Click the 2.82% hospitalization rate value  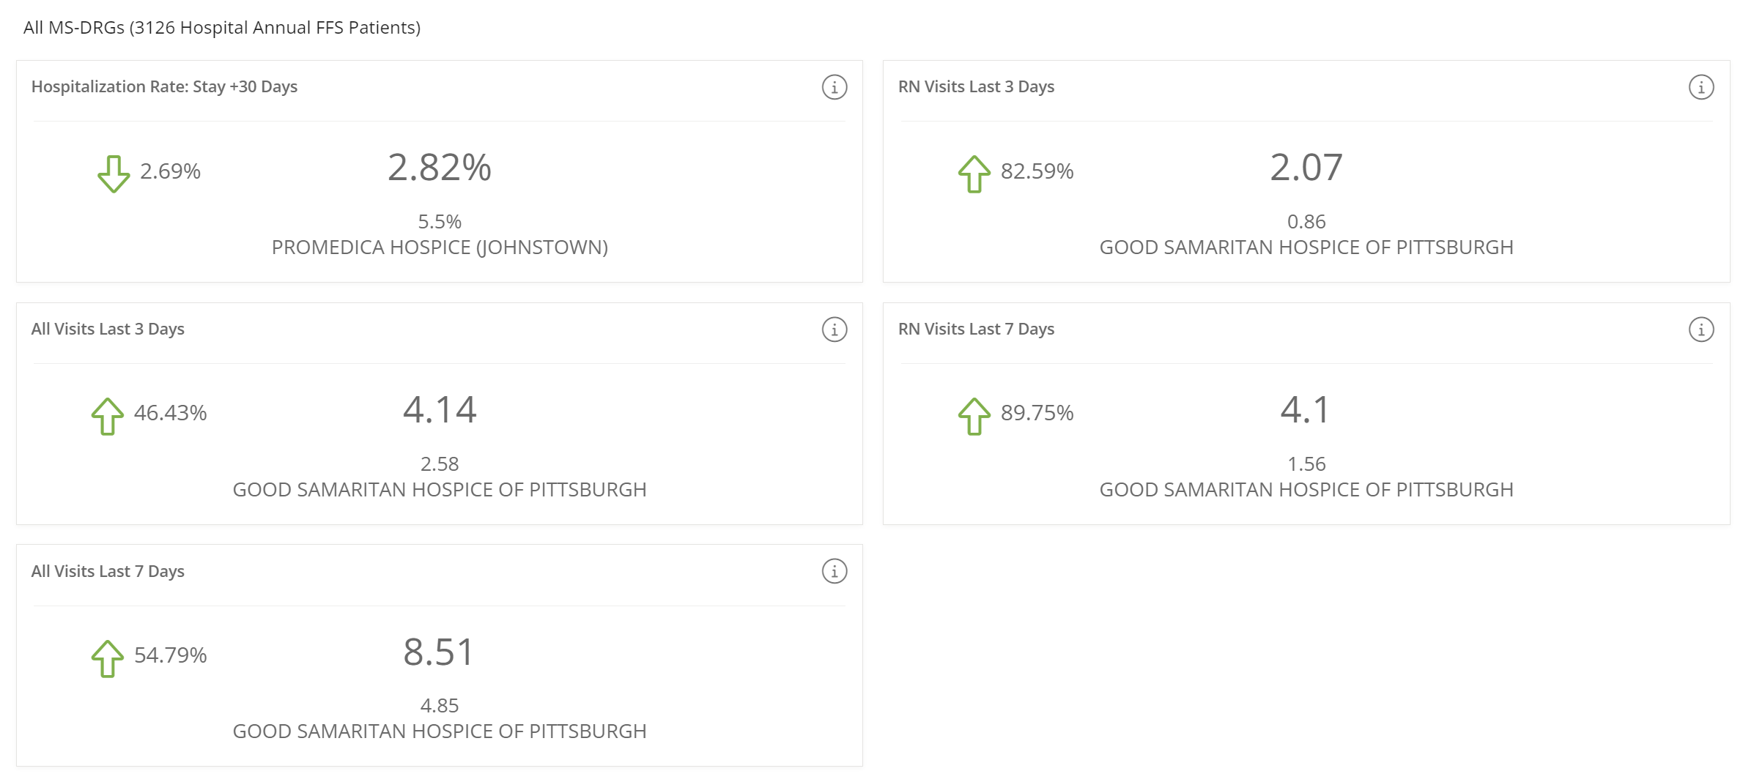440,168
